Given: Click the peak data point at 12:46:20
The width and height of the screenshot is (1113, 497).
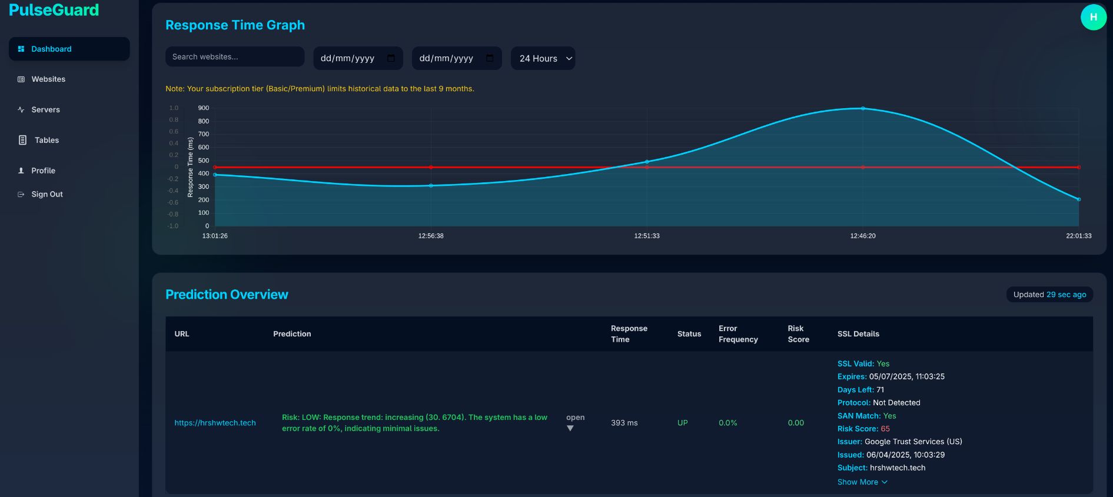Looking at the screenshot, I should [863, 108].
